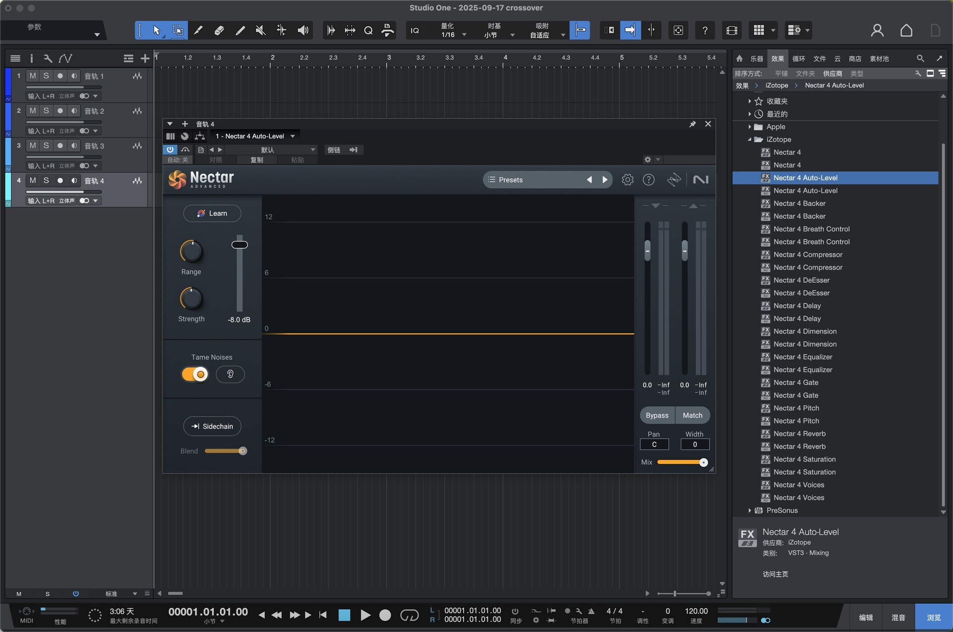Click the Width value field
Screen dimensions: 953x632
694,444
